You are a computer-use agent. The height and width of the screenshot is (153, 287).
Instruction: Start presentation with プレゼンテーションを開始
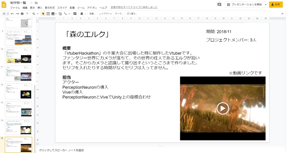244,4
